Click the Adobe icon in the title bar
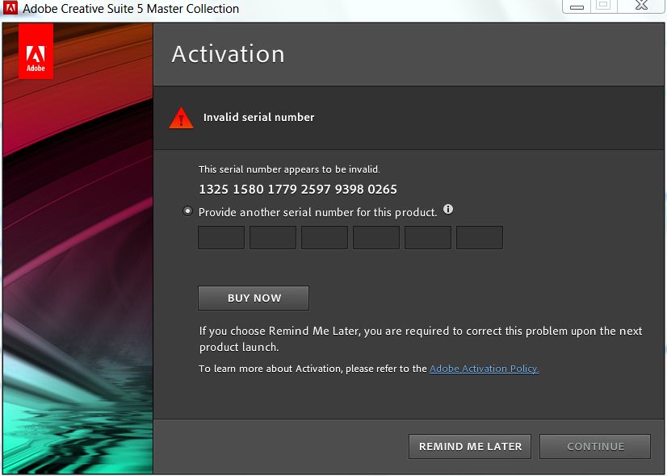Screen dimensions: 667x476 point(10,9)
